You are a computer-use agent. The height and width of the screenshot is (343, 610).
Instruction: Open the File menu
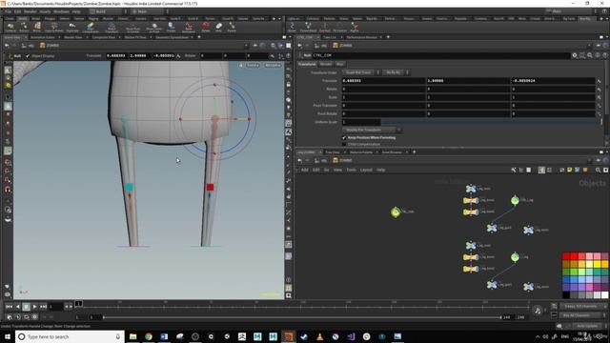click(9, 11)
